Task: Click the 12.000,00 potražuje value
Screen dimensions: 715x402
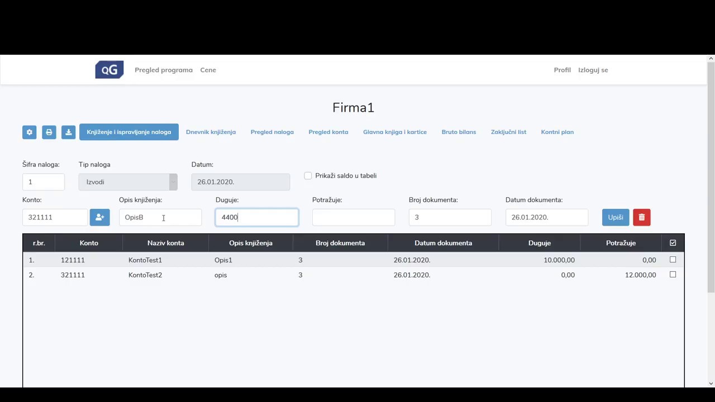Action: (x=641, y=275)
